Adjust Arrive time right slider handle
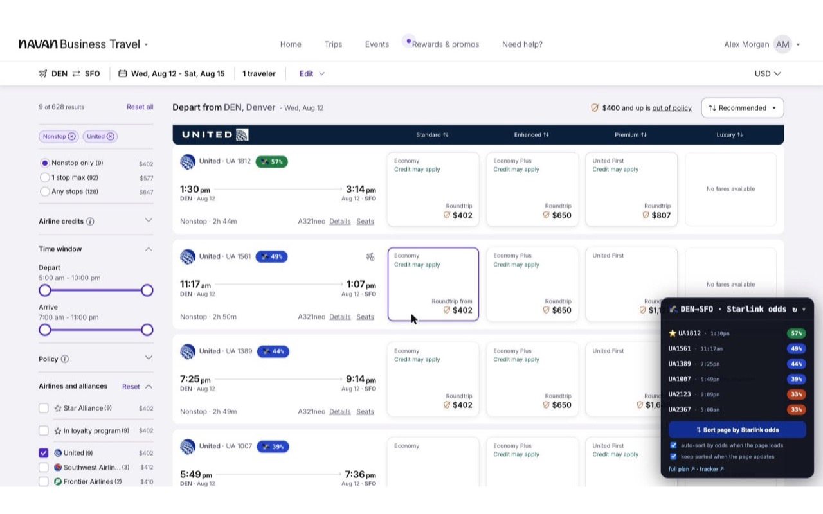The width and height of the screenshot is (823, 514). click(x=147, y=330)
